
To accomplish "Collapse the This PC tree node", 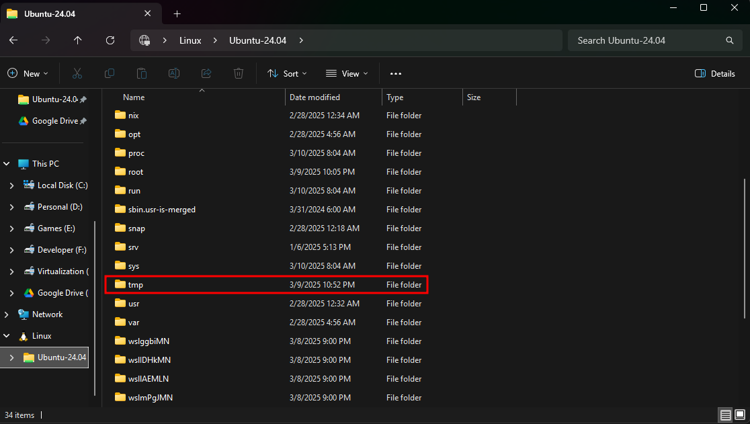I will (7, 164).
